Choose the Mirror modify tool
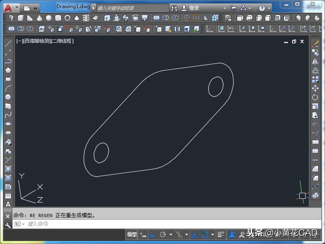 [315, 61]
